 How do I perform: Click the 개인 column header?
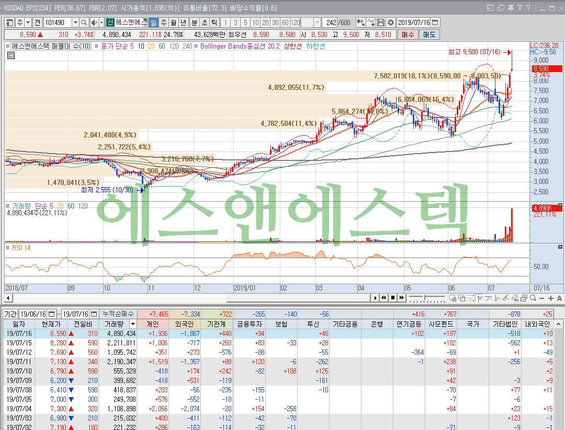click(x=153, y=324)
